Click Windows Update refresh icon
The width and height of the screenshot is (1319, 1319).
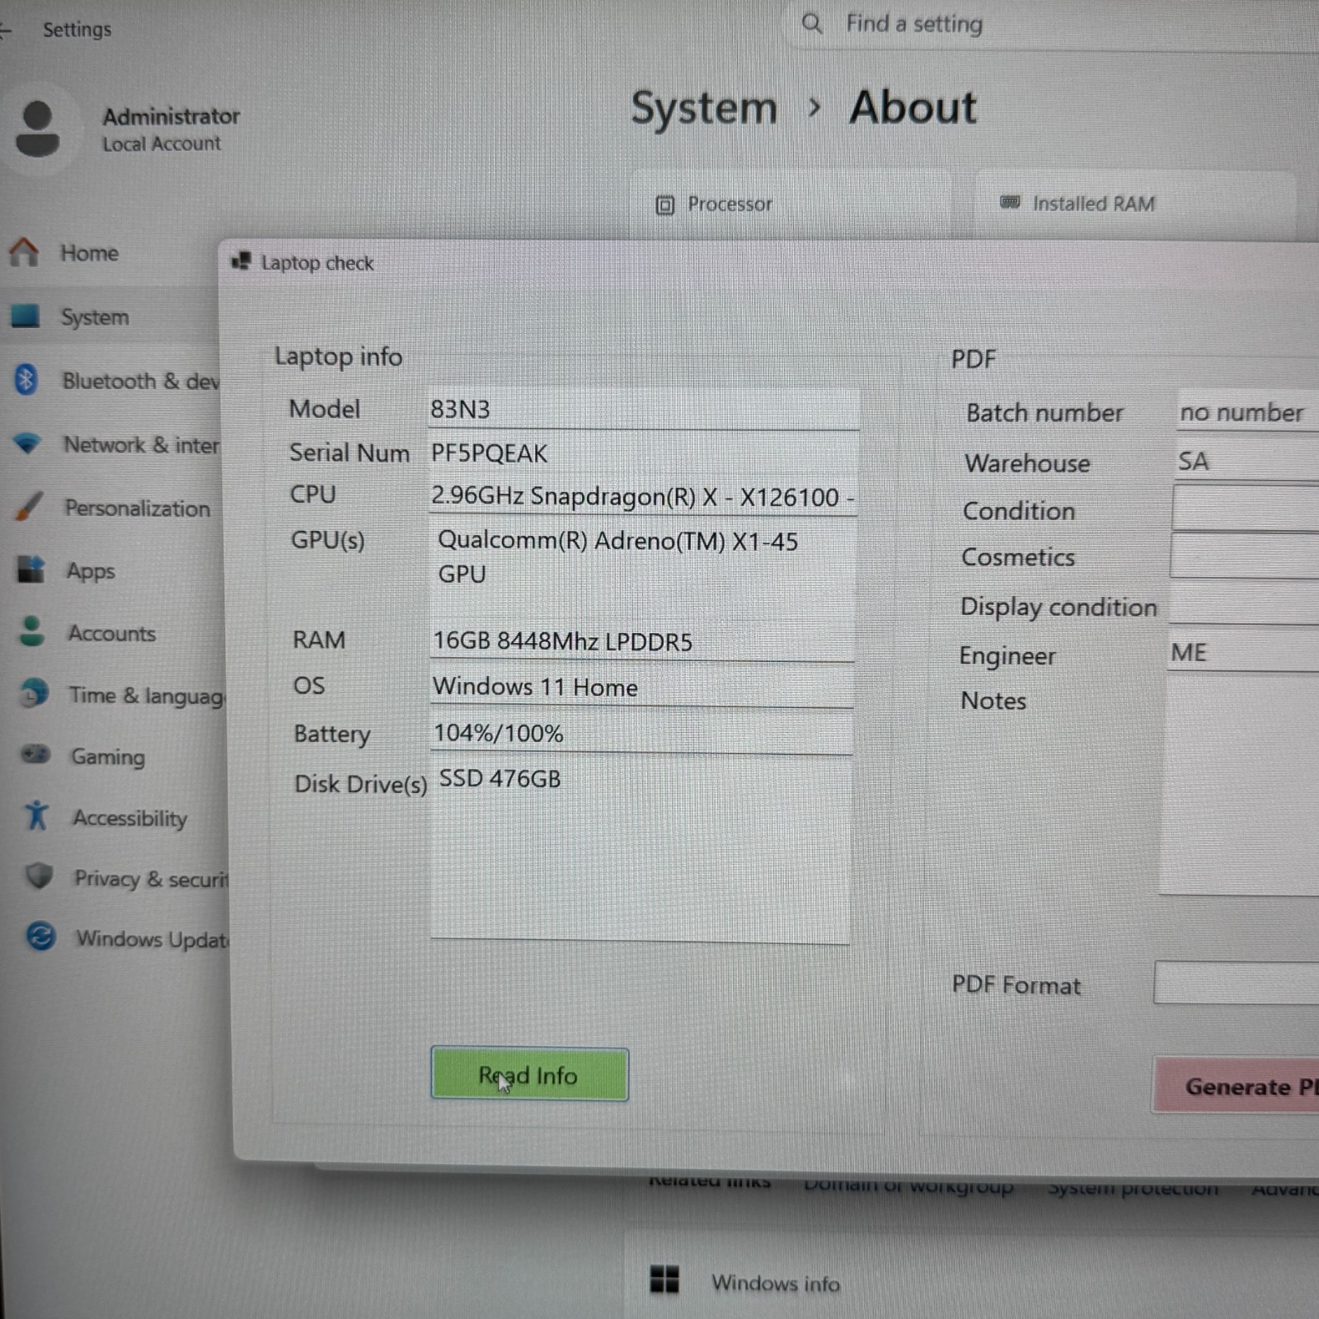coord(41,936)
